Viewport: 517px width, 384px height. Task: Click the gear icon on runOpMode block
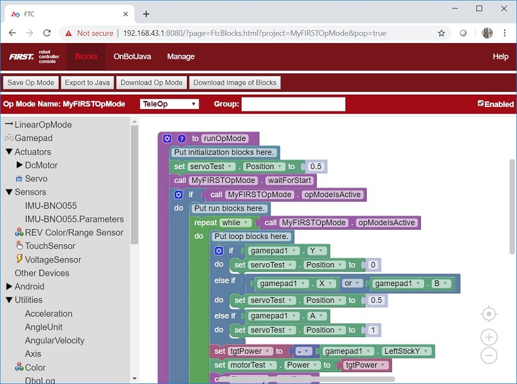(167, 138)
